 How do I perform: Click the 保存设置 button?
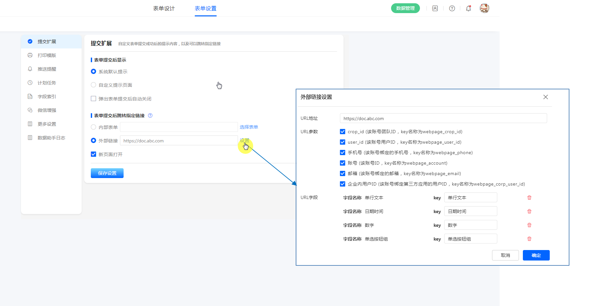(x=107, y=173)
